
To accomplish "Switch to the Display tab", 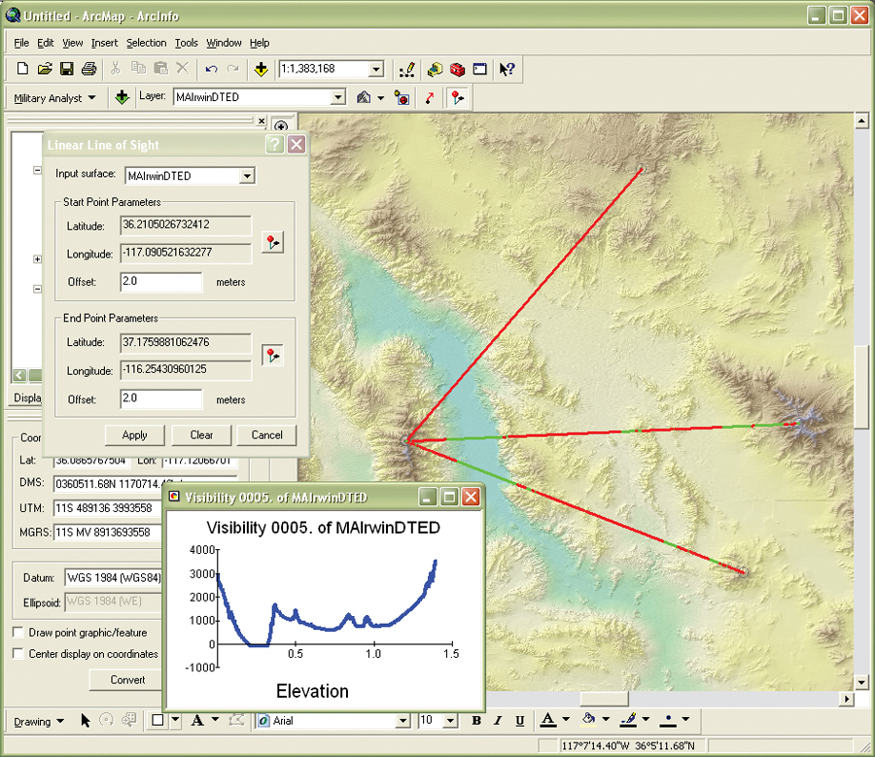I will tap(27, 397).
